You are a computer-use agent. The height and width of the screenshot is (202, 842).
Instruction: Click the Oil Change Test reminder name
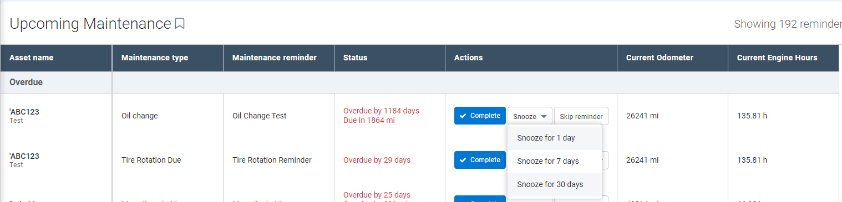click(260, 116)
